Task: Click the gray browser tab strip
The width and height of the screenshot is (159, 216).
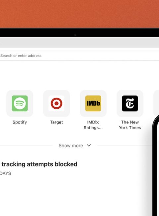Action: 79,43
